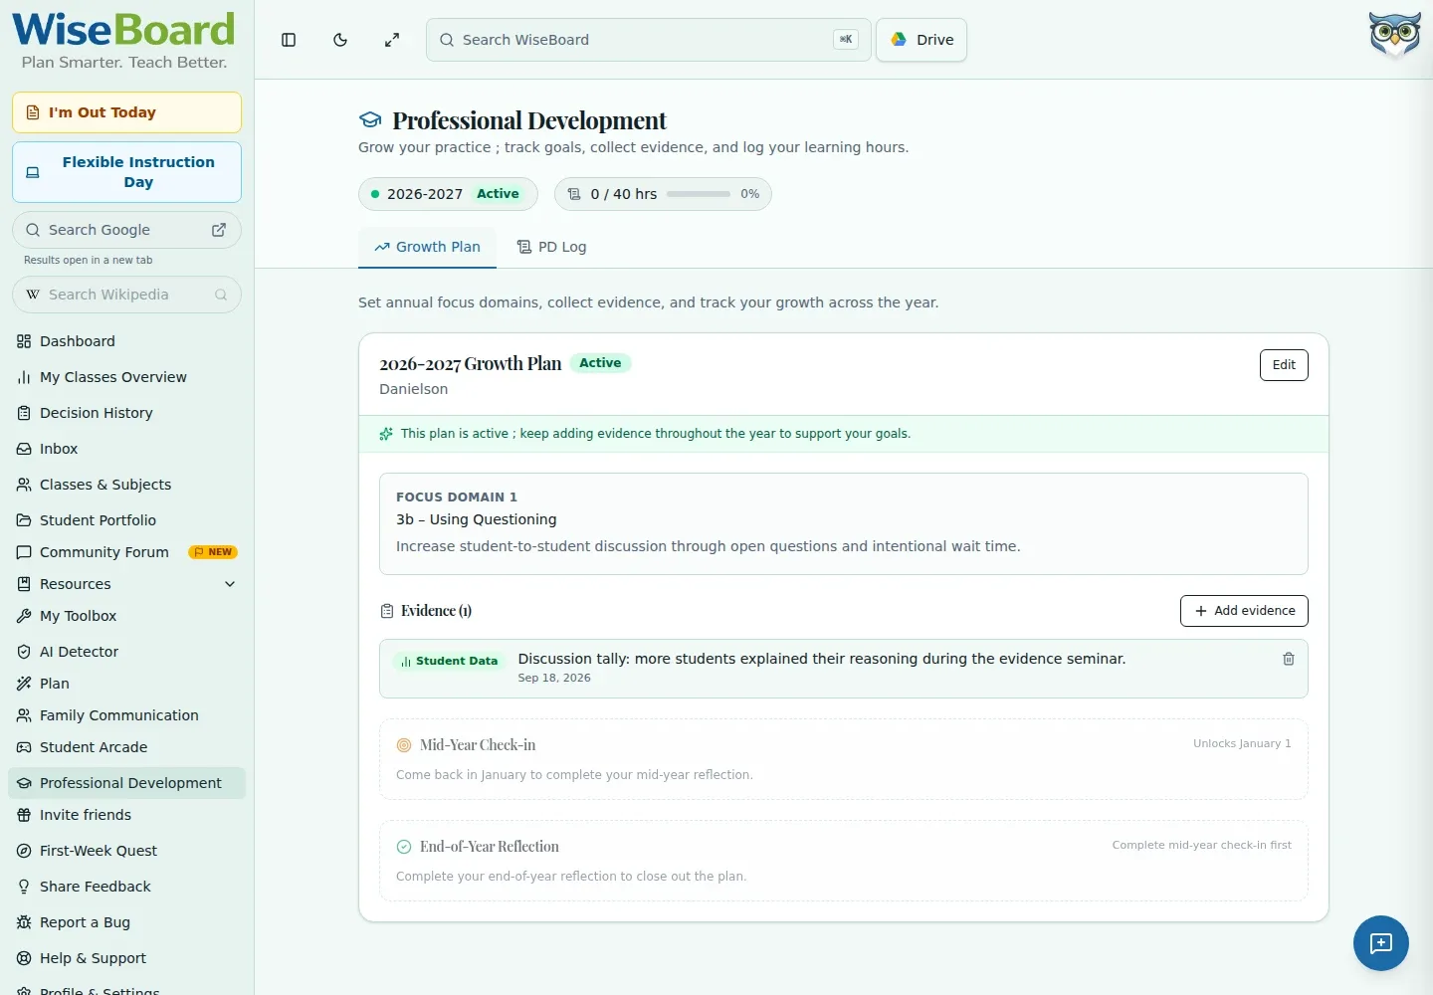
Task: Open the Inbox
Action: [x=126, y=449]
